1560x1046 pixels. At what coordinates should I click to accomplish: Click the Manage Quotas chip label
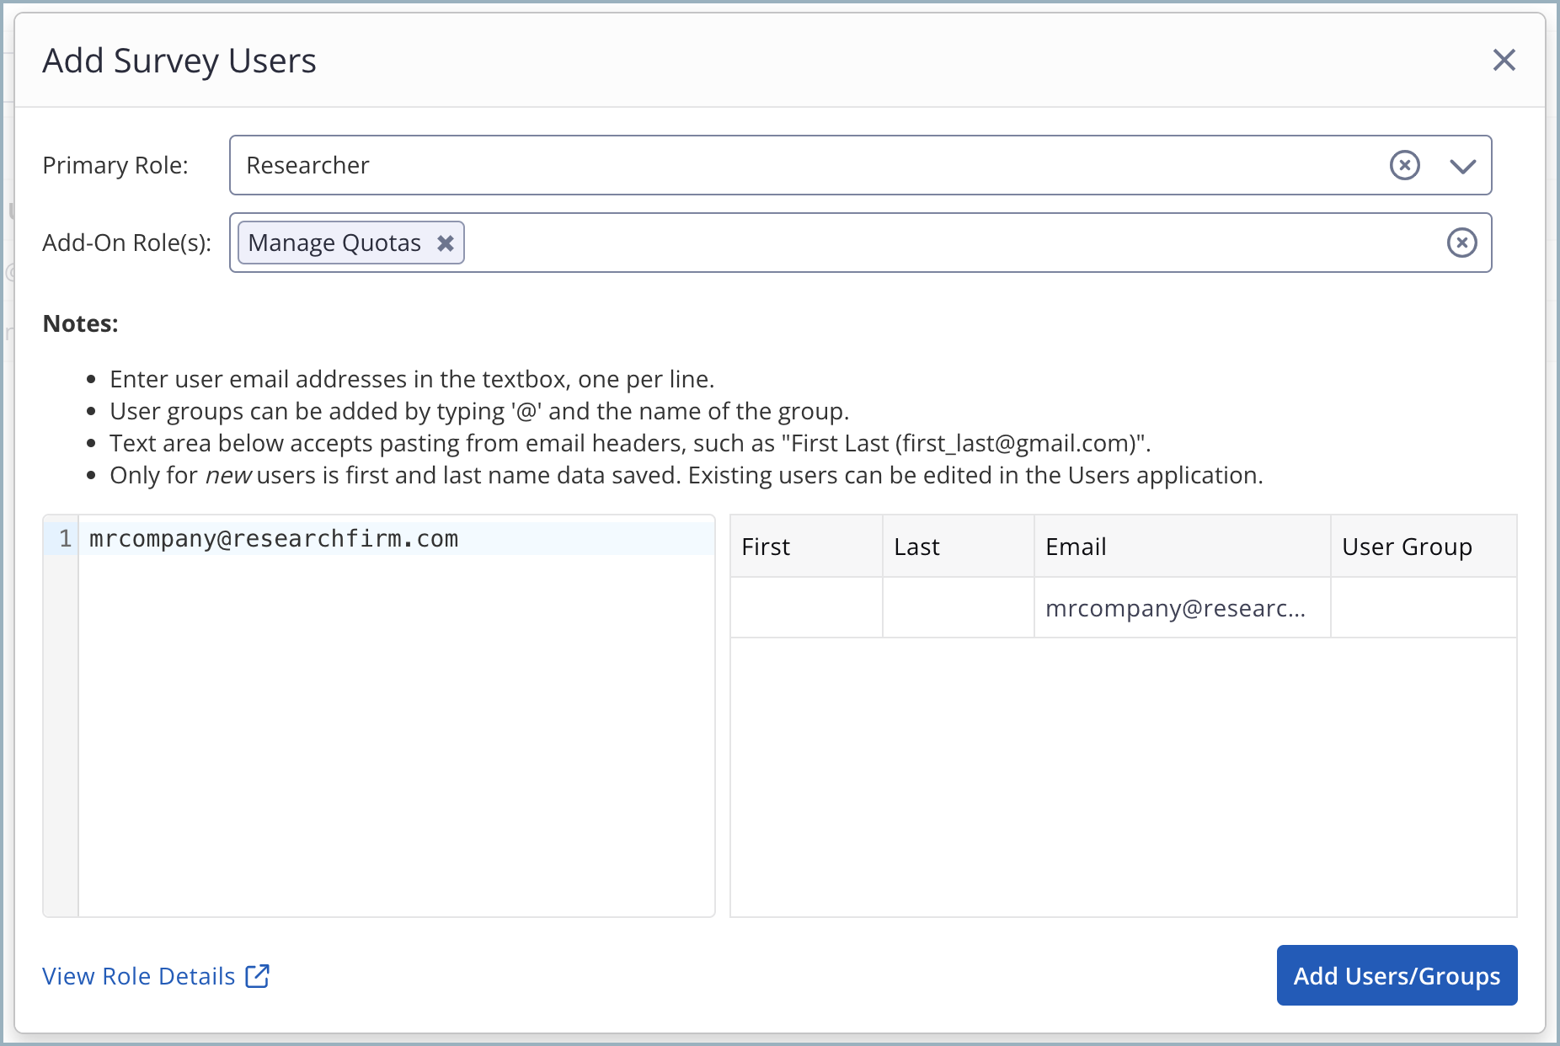(334, 243)
